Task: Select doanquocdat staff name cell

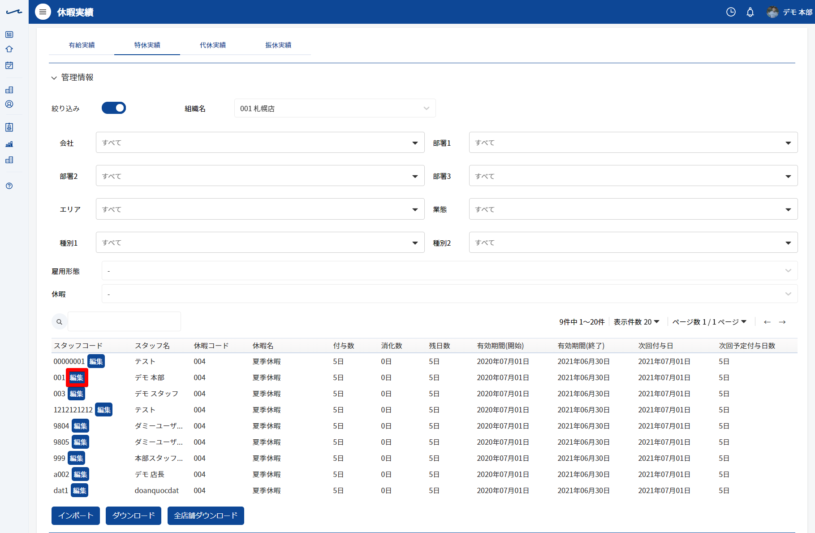Action: [157, 490]
